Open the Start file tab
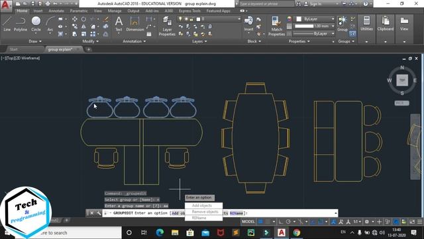 [x=13, y=49]
